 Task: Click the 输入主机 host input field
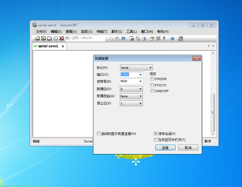coord(85,38)
